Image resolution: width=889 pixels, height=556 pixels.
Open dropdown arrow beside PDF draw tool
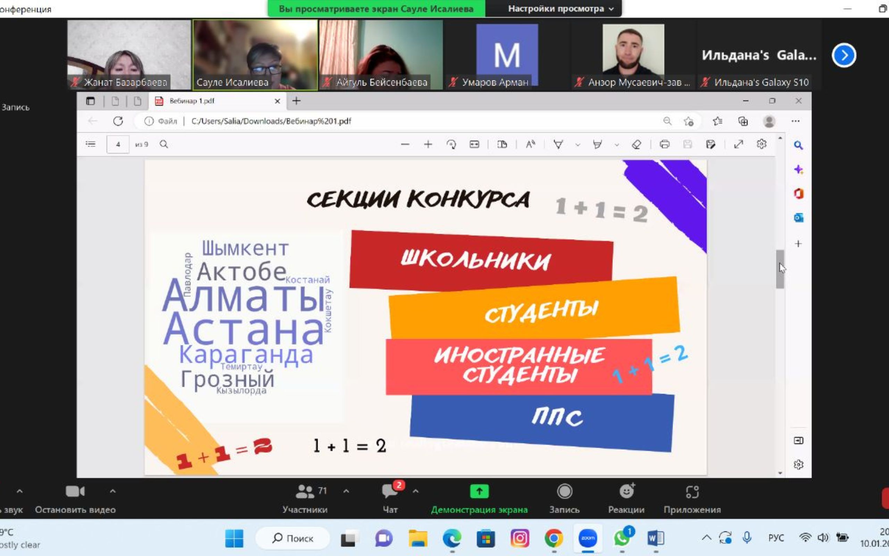coord(578,145)
